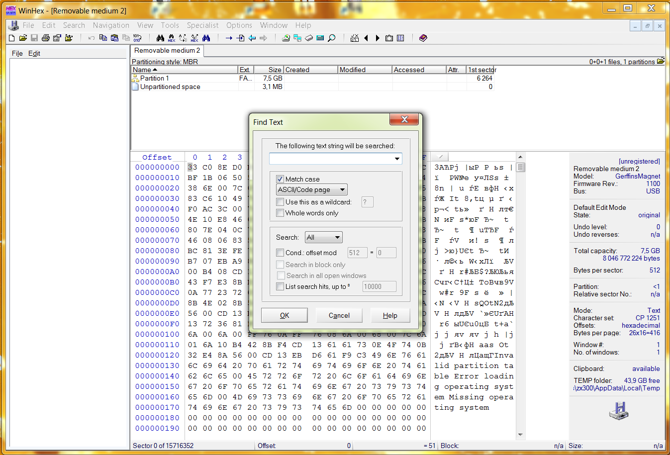Screen dimensions: 670x455
Task: Click the Calculator toolbar icon
Action: click(x=320, y=38)
